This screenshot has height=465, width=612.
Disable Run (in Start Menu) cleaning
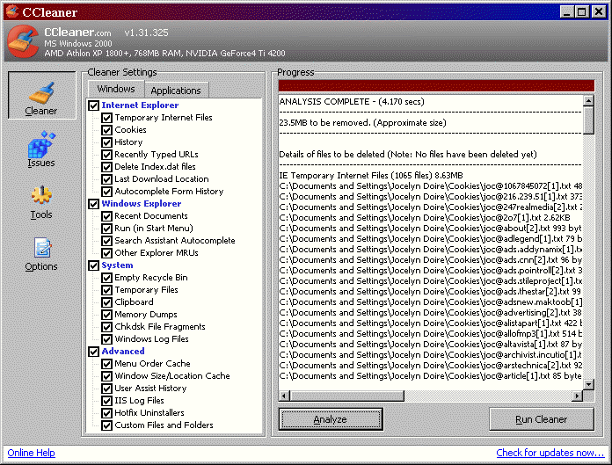coord(106,229)
